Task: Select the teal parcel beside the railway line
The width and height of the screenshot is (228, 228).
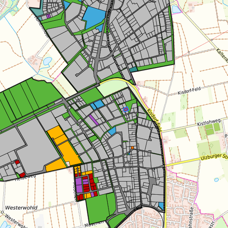Action: 133,69
